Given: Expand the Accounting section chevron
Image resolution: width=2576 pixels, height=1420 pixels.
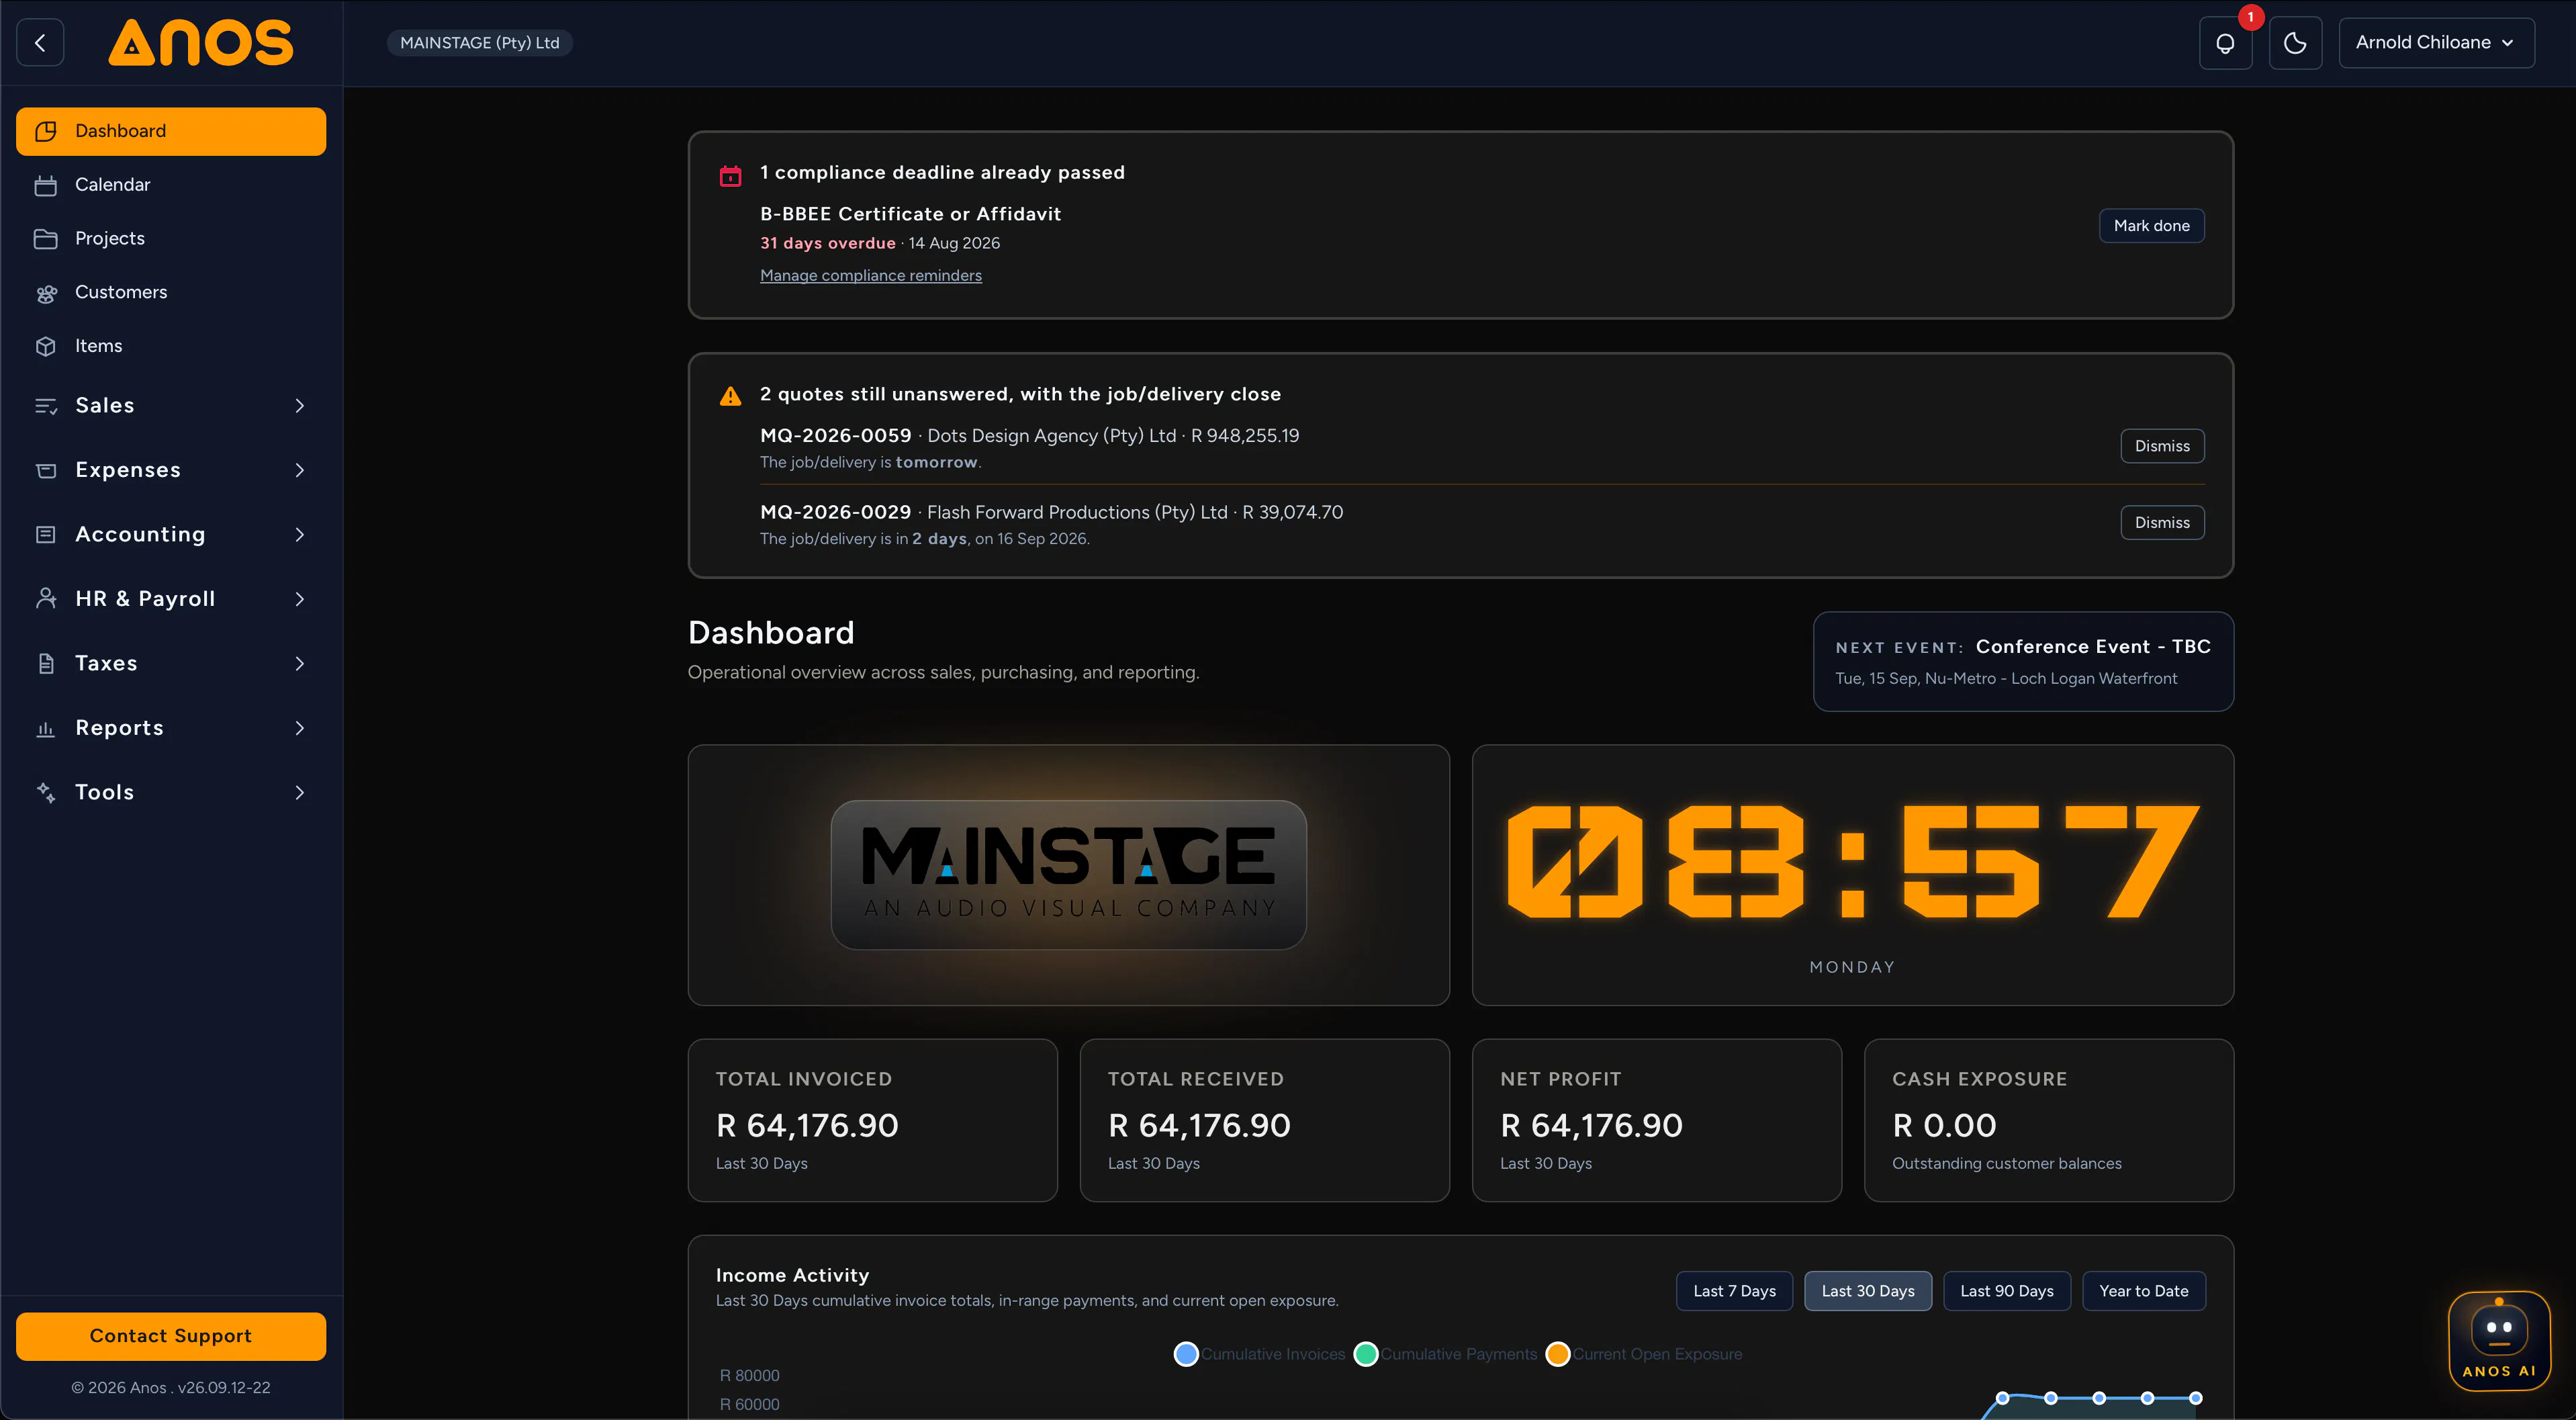Looking at the screenshot, I should (300, 535).
